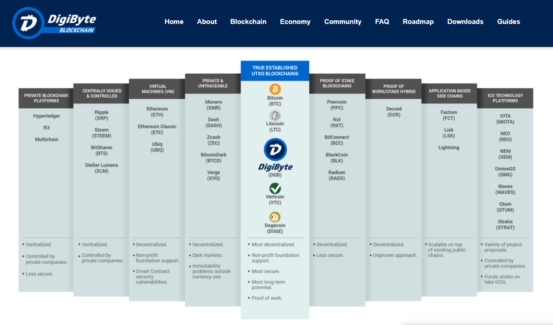Click the 'Private Blockchain Platforms' column header

(x=46, y=98)
